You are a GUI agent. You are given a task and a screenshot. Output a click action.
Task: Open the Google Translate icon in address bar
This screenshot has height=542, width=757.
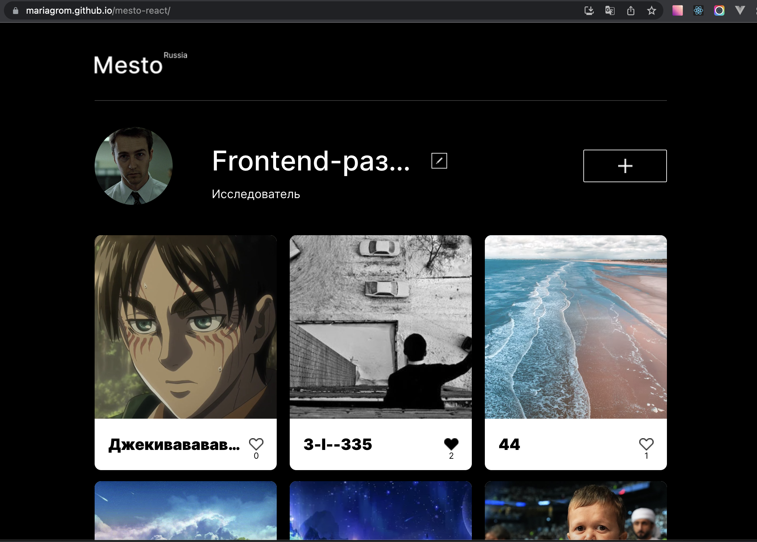[610, 11]
